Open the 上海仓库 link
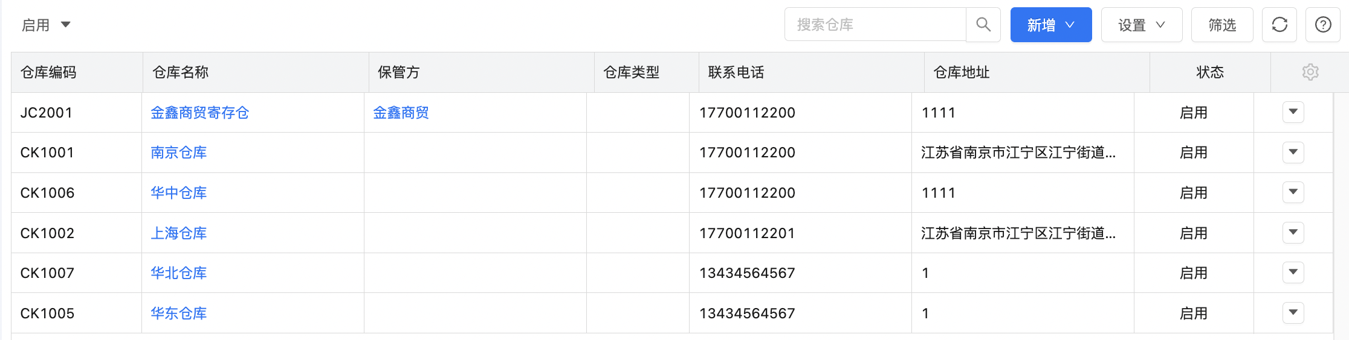1349x340 pixels. point(179,233)
